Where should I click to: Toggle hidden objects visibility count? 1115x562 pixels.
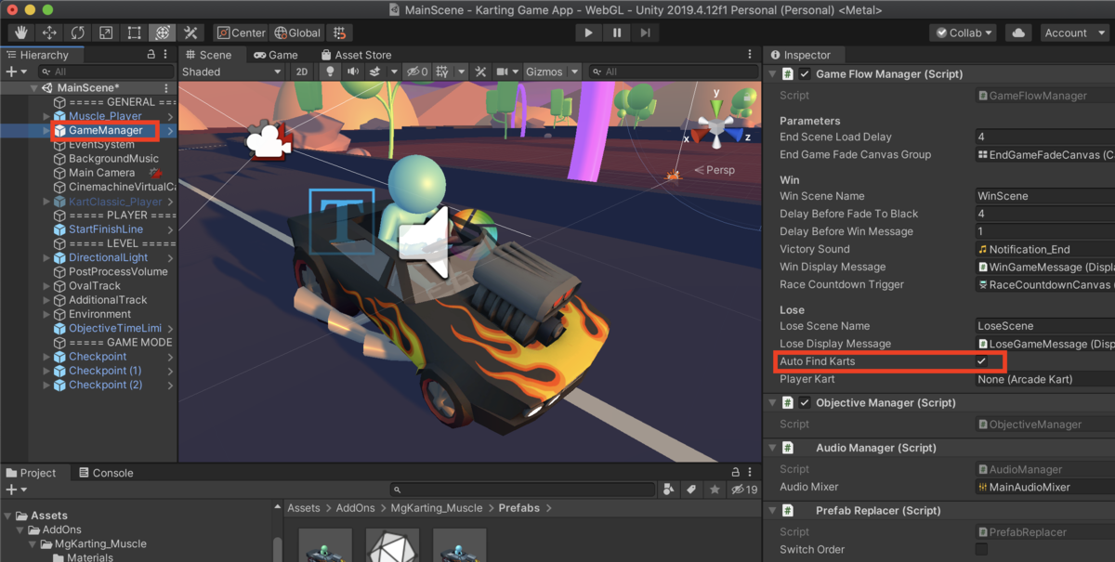pos(417,72)
